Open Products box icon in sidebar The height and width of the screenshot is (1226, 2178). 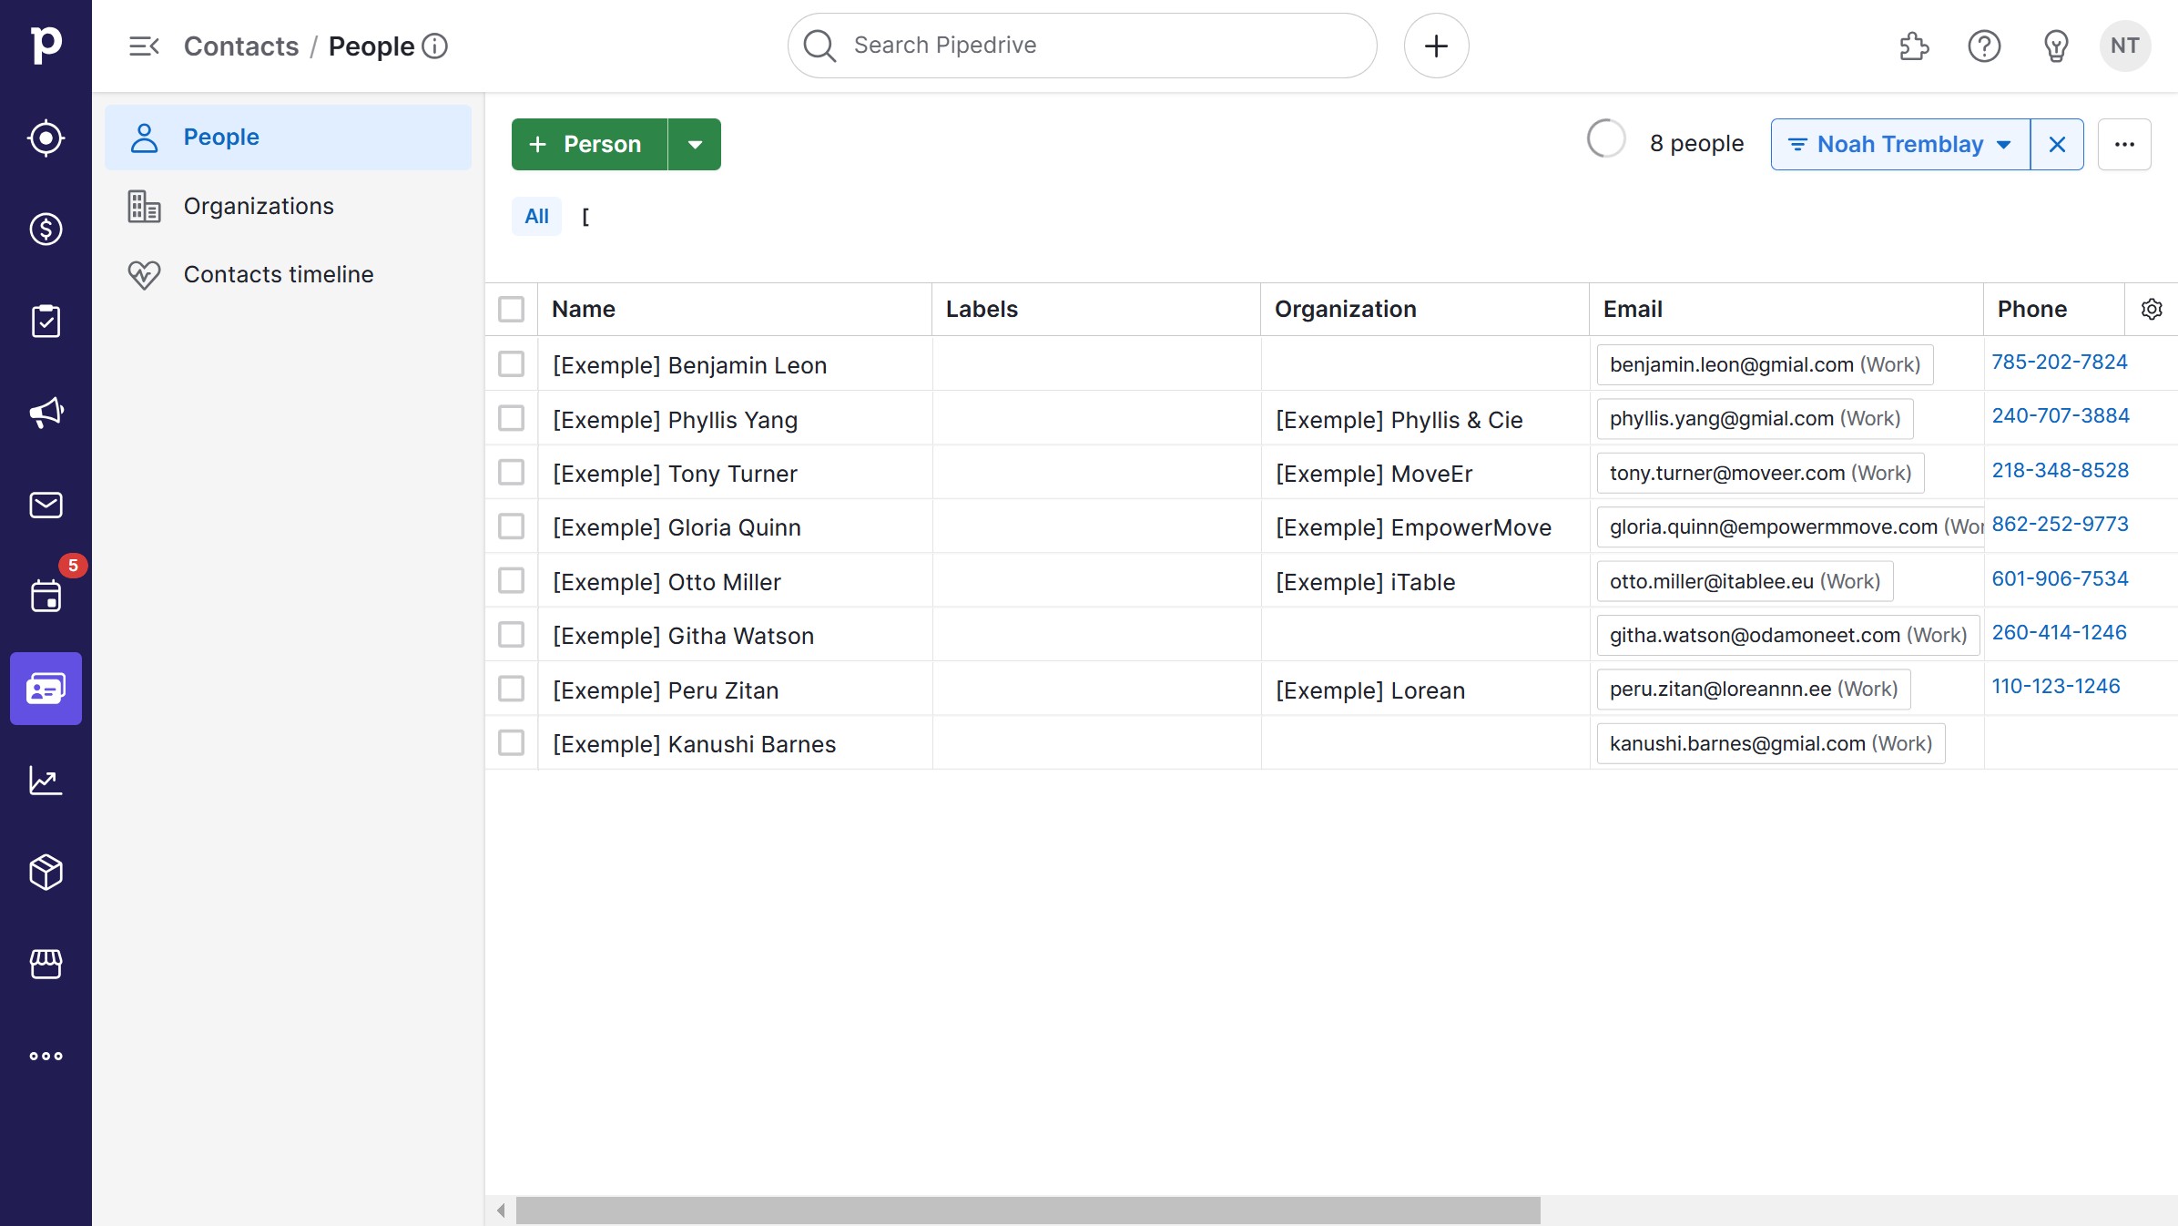pyautogui.click(x=46, y=872)
